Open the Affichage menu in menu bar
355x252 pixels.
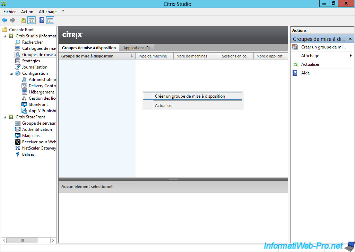[47, 12]
